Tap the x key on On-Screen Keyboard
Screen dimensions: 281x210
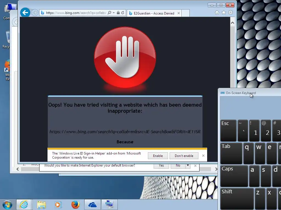(x=271, y=199)
